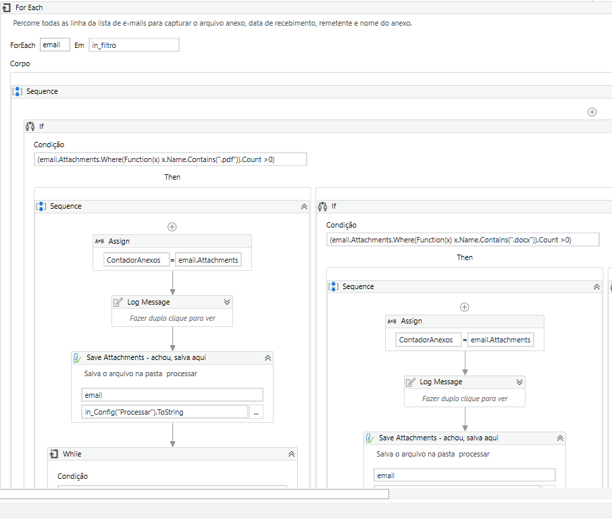
Task: Click the icon of the .docx If activity
Action: tap(322, 207)
